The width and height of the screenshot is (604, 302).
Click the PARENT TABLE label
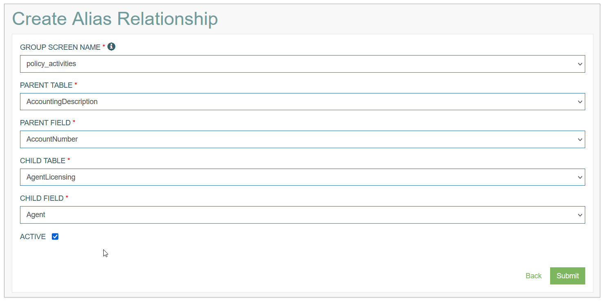tap(46, 85)
